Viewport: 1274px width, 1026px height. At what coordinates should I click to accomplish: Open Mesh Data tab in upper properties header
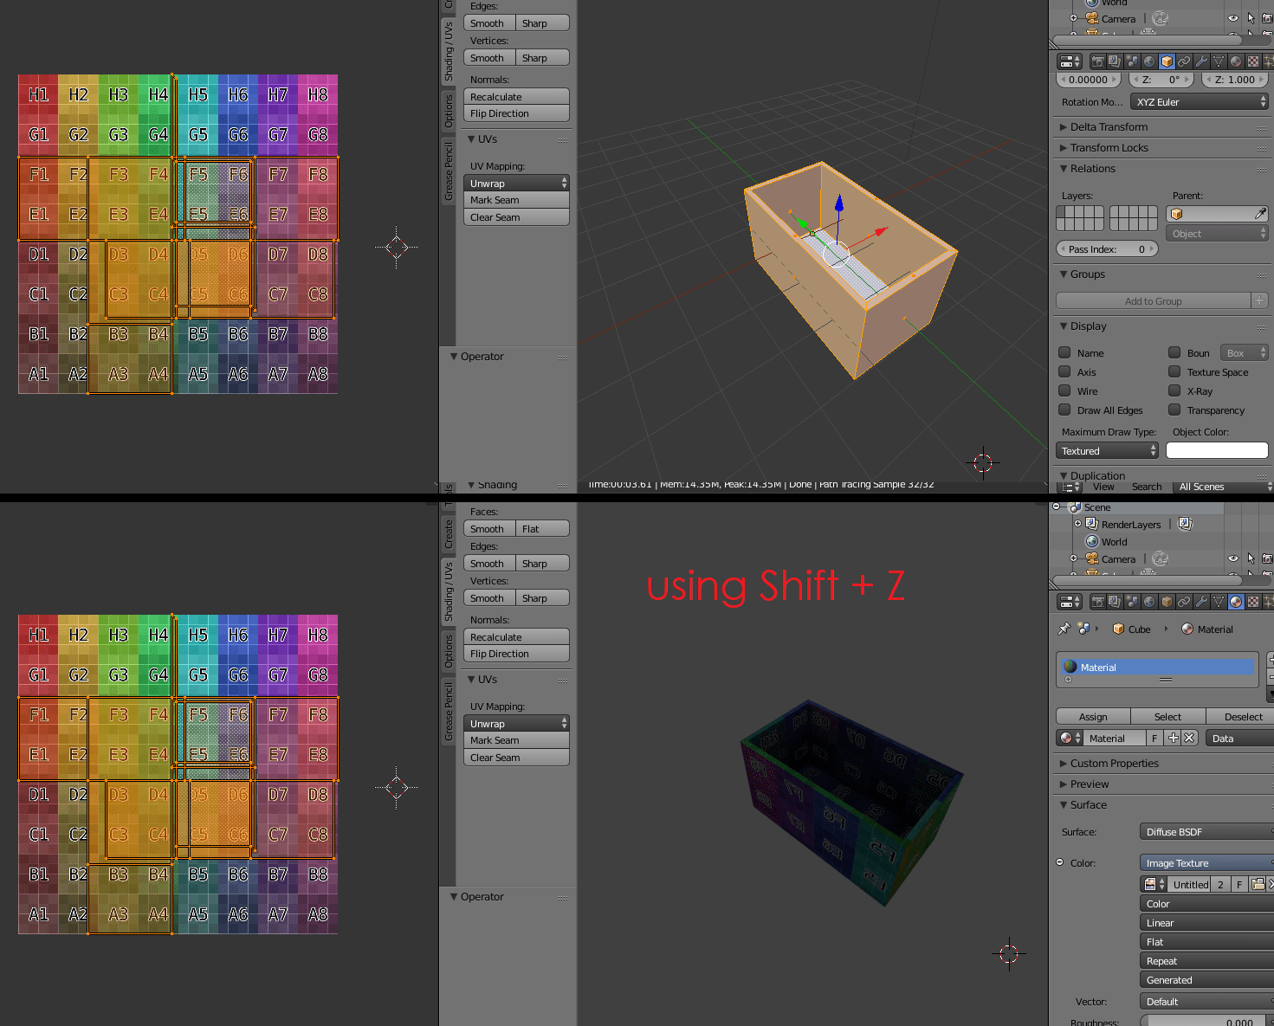(x=1219, y=61)
